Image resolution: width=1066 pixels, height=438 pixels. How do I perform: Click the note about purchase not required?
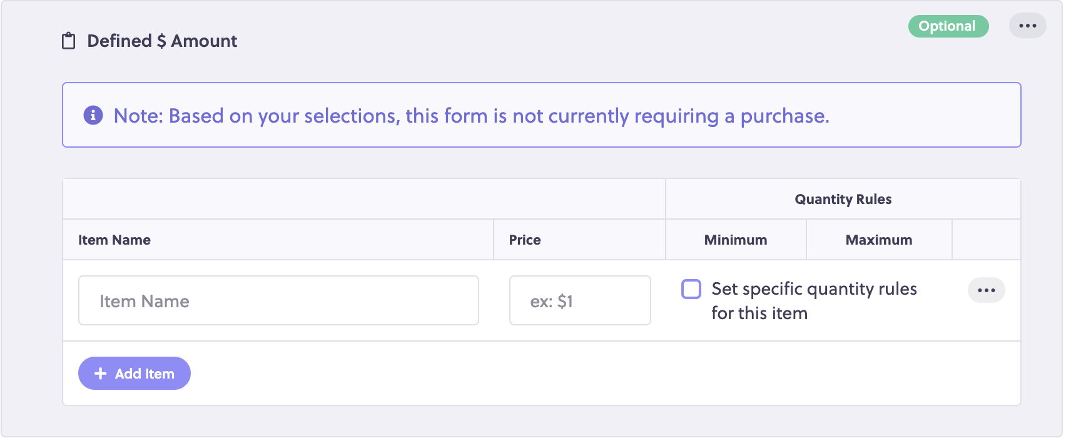[x=470, y=115]
